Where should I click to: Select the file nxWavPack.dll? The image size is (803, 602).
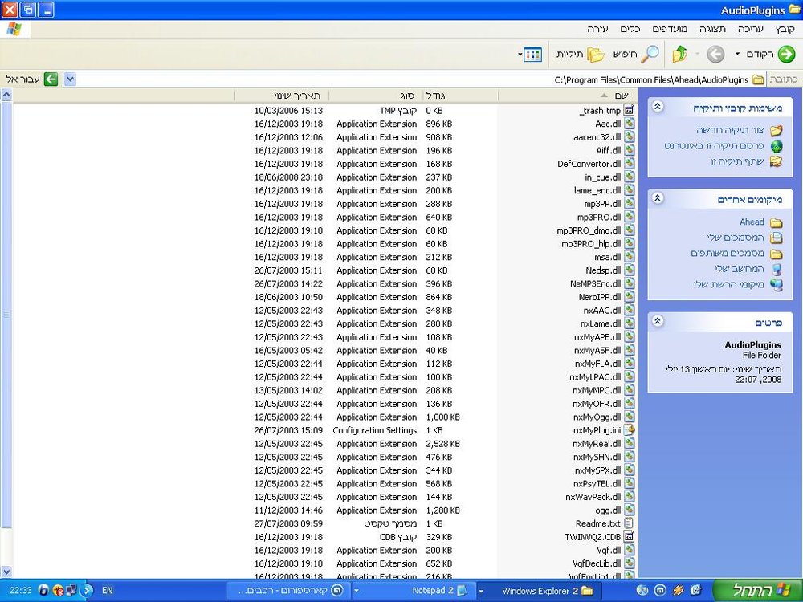point(593,497)
